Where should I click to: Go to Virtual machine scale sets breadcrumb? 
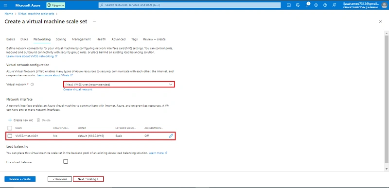36,14
